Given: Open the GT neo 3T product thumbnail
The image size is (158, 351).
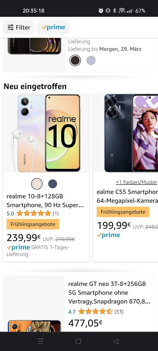Looking at the screenshot, I should (x=34, y=326).
